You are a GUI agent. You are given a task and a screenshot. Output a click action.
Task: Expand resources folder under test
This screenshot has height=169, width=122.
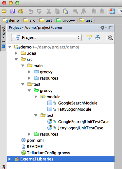29,134
